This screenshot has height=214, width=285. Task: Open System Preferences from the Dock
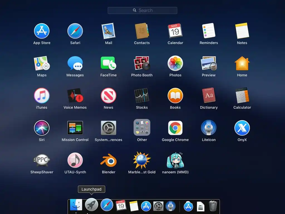tap(158, 206)
